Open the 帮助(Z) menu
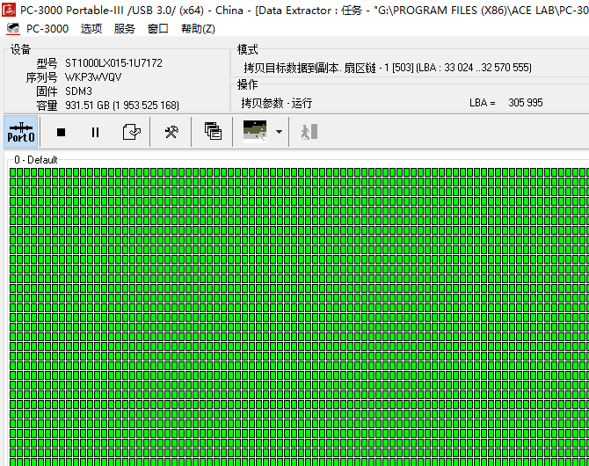 point(198,29)
